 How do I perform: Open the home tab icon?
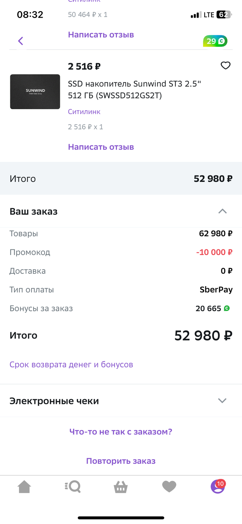coord(24,487)
